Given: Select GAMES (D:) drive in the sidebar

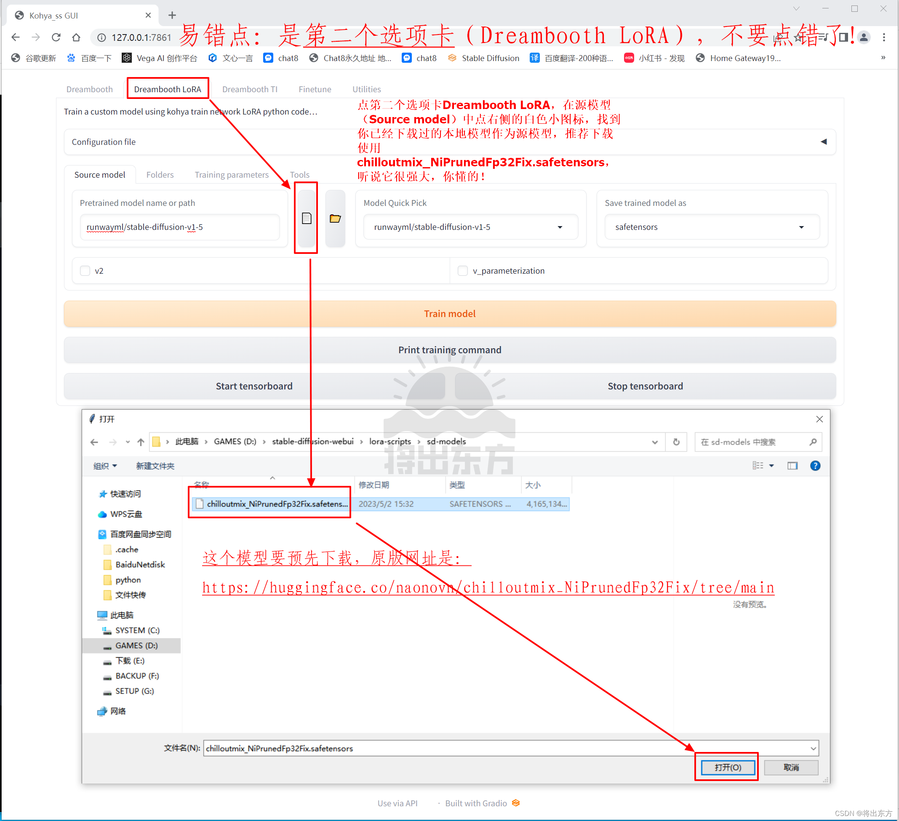Looking at the screenshot, I should tap(136, 645).
